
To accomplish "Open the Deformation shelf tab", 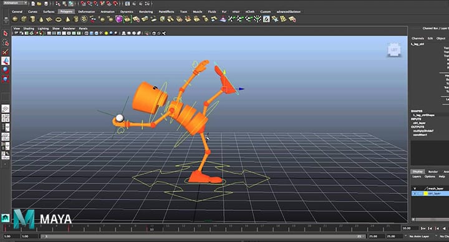I will pos(87,12).
